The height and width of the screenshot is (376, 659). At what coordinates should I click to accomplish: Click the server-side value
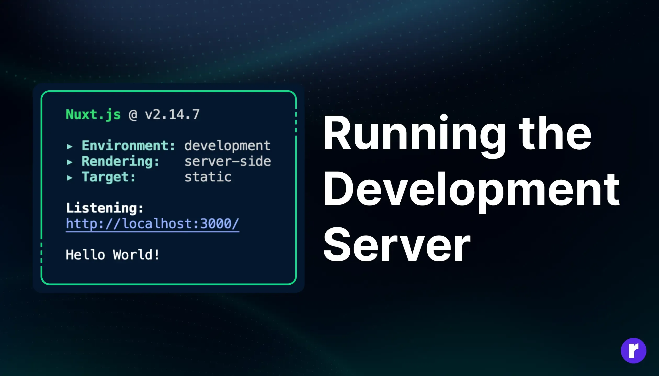(228, 161)
